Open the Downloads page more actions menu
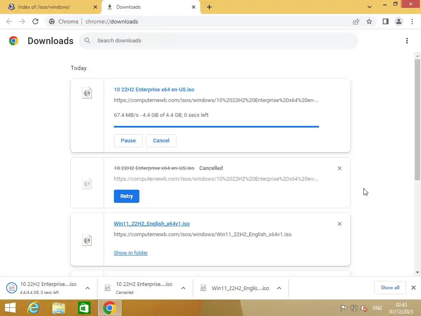The image size is (421, 316). (407, 41)
